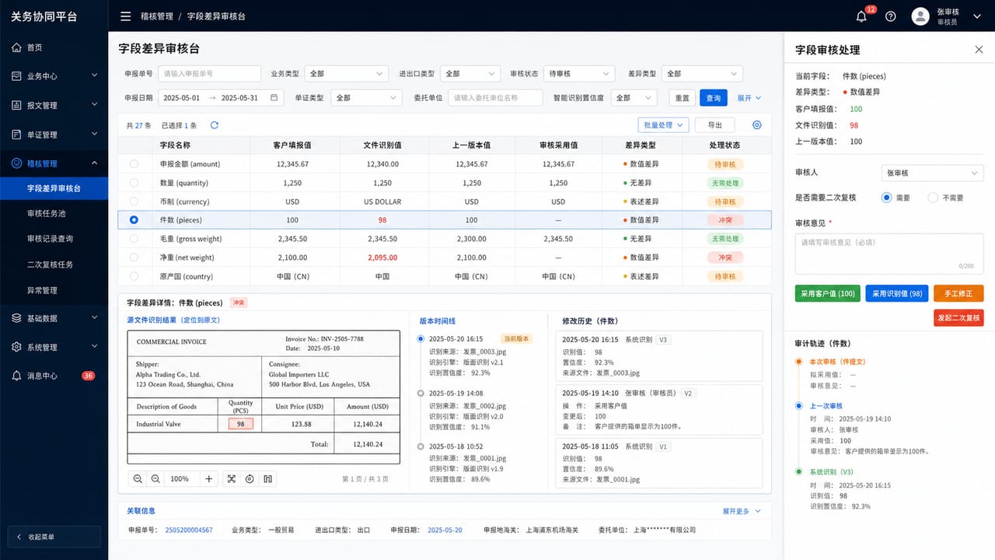Expand 系统管理 in the sidebar
995x560 pixels.
54,347
